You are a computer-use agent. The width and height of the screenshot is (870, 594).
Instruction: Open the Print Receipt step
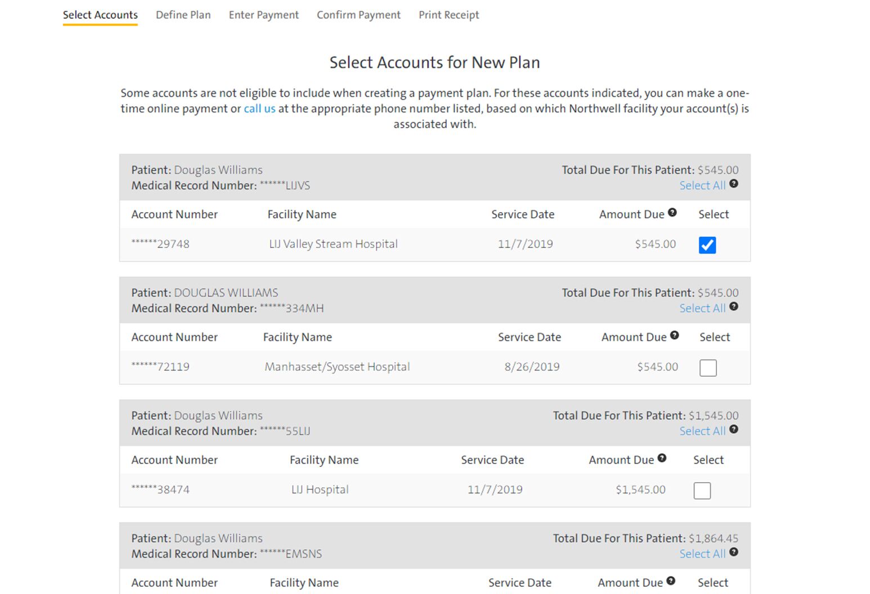[449, 15]
